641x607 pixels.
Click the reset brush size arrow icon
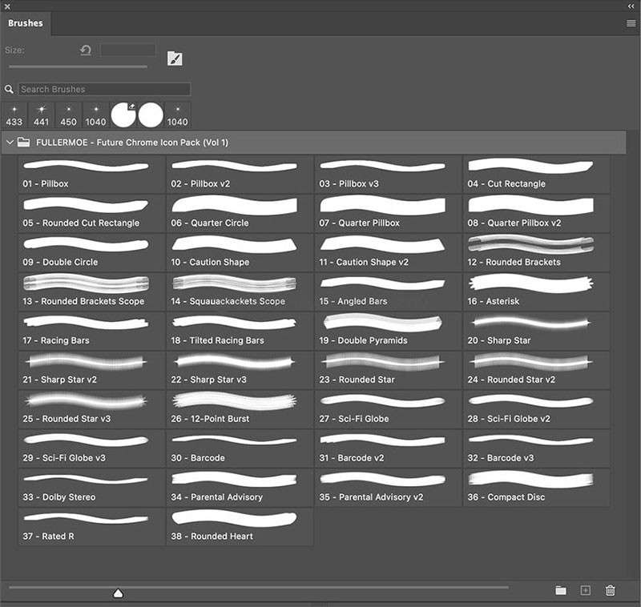pos(86,50)
